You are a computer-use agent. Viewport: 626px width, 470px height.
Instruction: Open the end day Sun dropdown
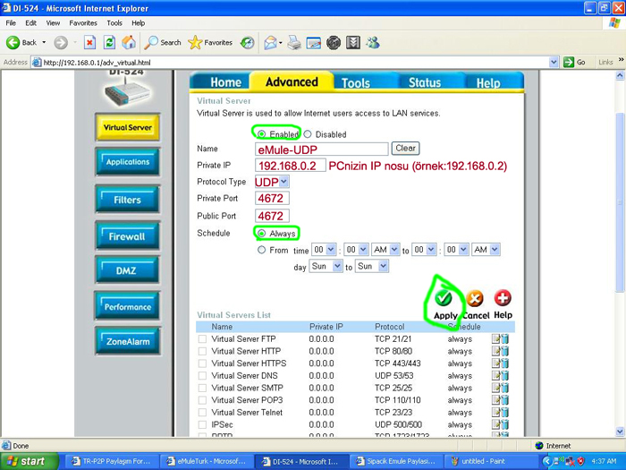point(372,266)
